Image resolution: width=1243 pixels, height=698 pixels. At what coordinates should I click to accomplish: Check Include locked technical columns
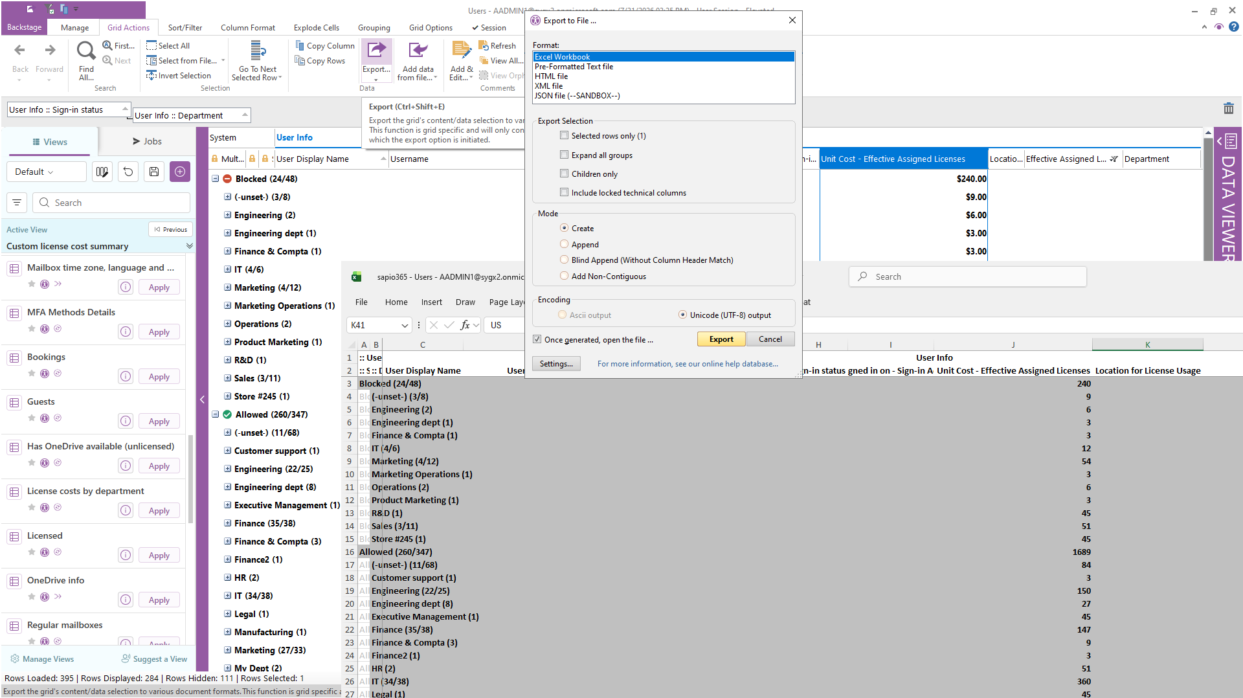[x=564, y=192]
